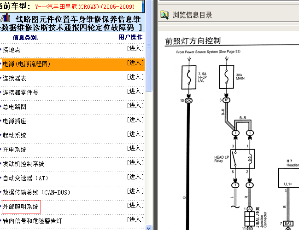Click [进入] for 自动变速器(AT)
299x230 pixels.
click(x=135, y=177)
